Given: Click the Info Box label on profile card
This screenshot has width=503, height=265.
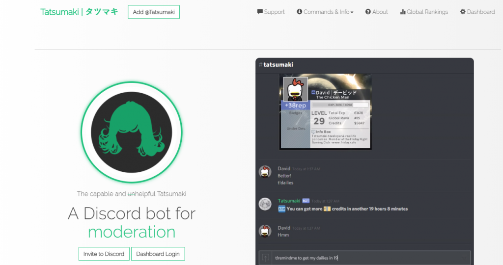Looking at the screenshot, I should [321, 132].
